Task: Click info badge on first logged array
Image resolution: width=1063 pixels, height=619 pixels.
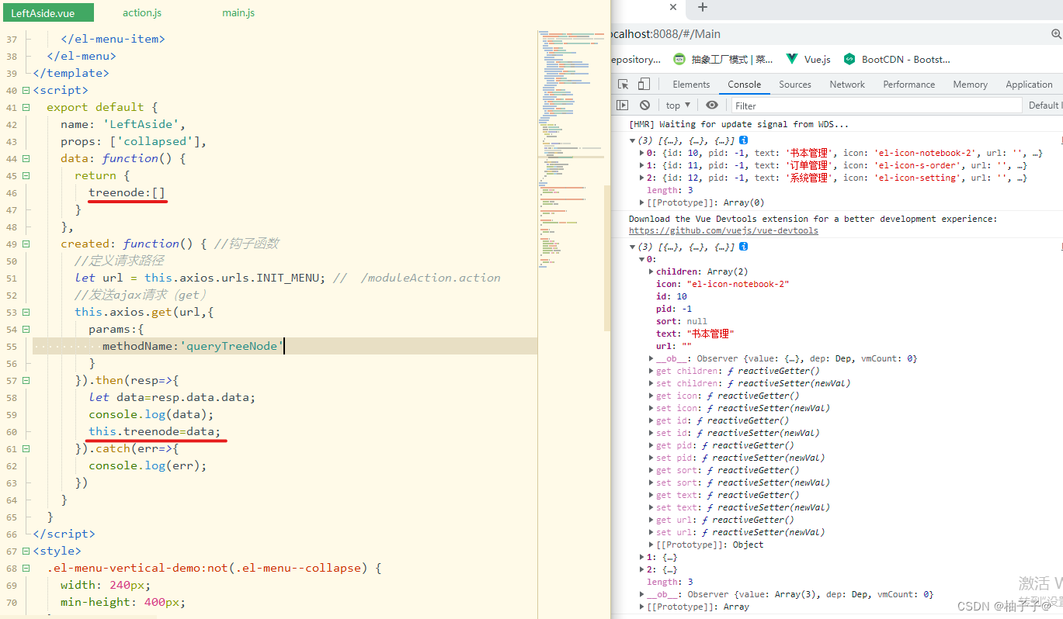Action: click(x=743, y=141)
